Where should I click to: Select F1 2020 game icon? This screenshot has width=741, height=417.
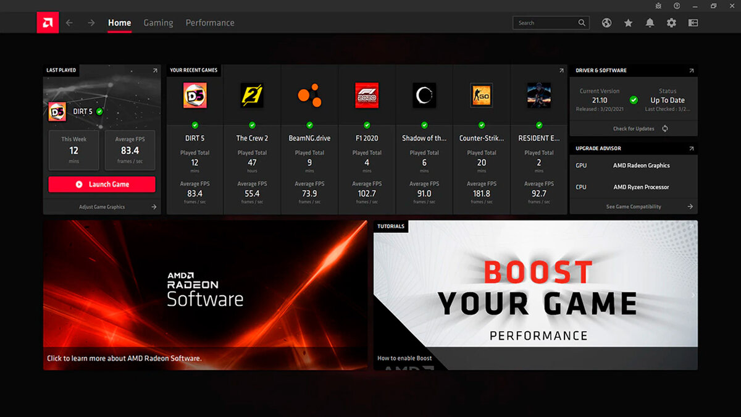click(367, 95)
